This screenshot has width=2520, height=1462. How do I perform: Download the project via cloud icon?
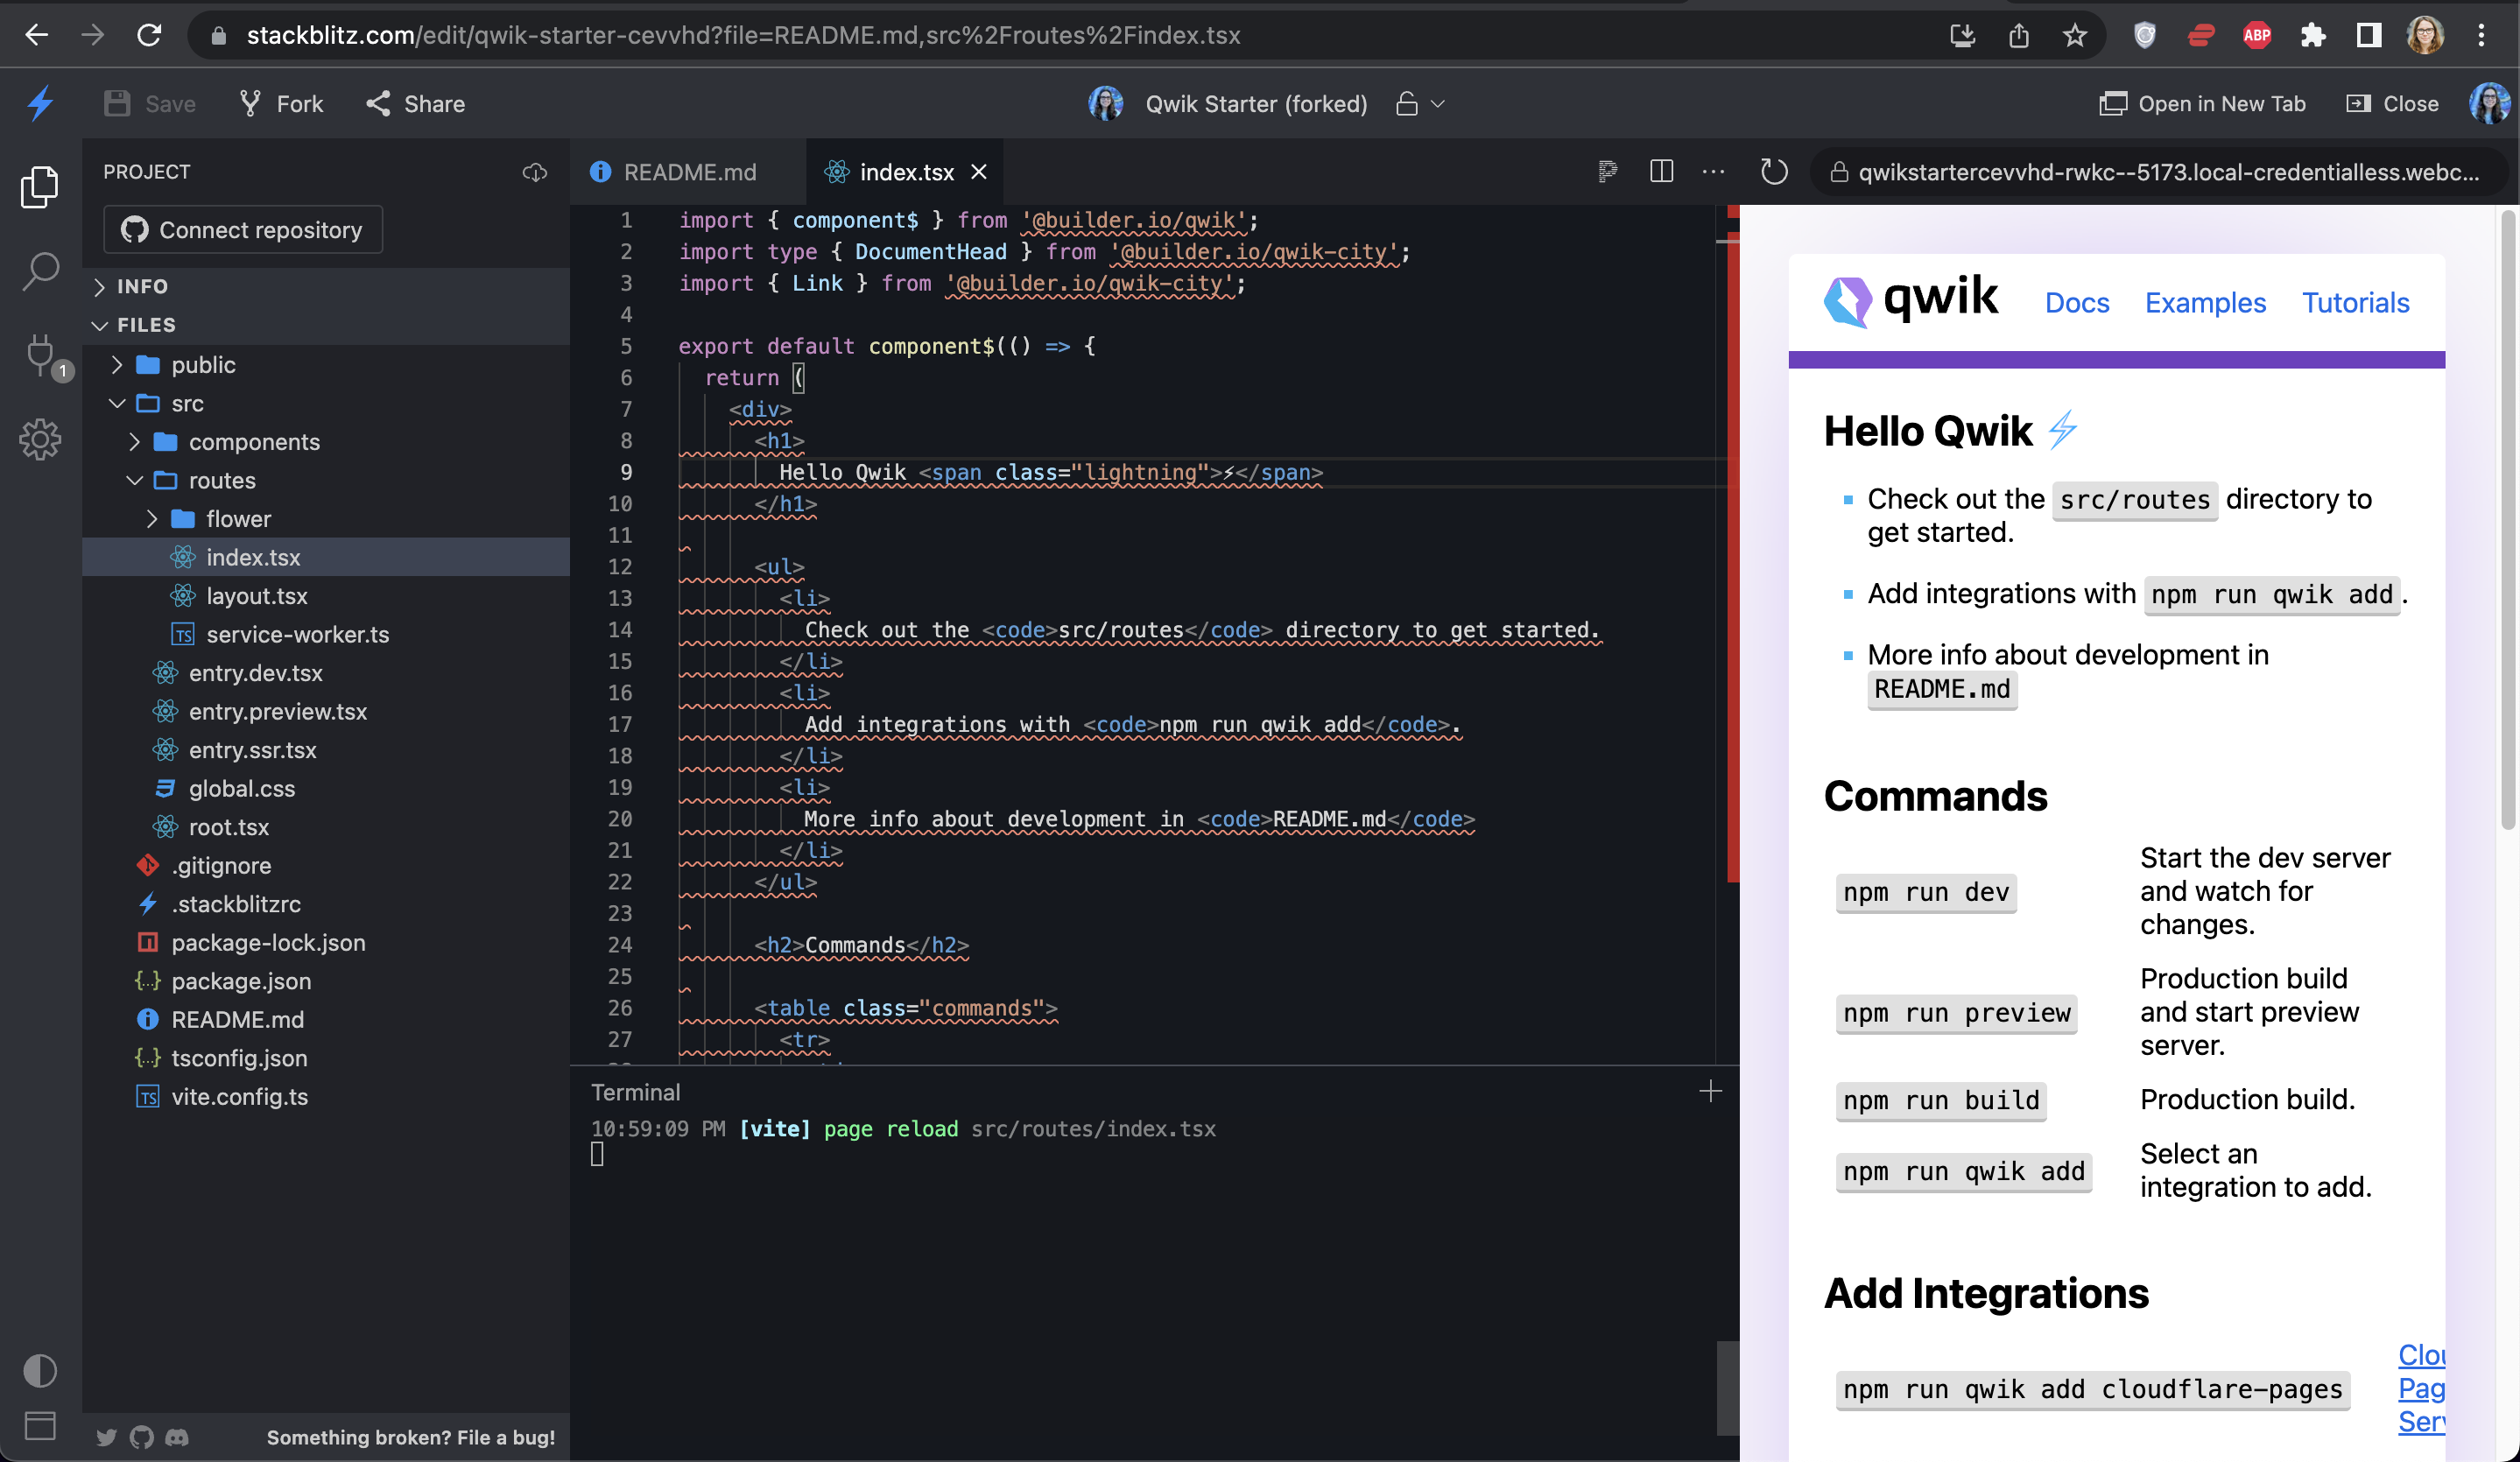[535, 172]
